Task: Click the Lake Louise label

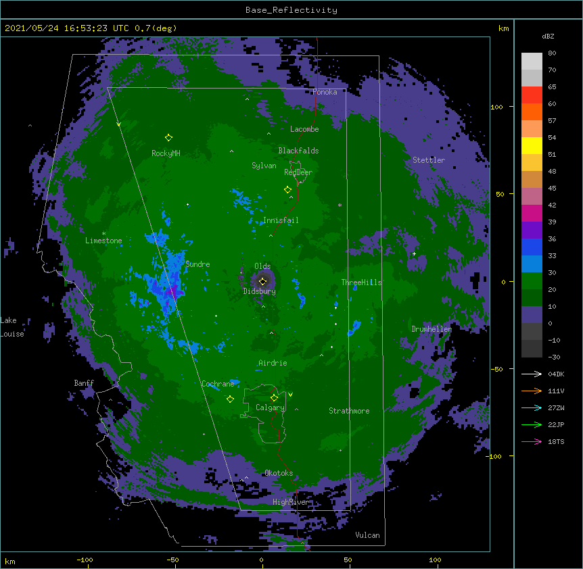Action: (12, 327)
